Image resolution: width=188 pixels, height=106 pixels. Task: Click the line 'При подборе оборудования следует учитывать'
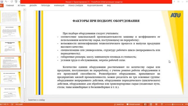(91, 33)
